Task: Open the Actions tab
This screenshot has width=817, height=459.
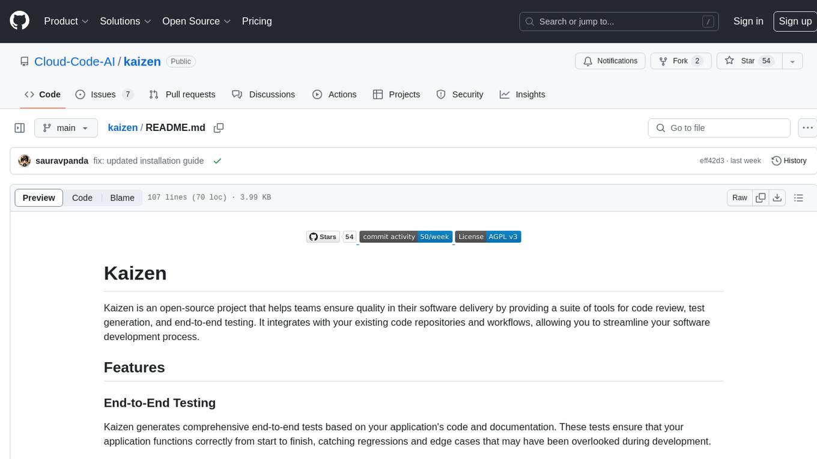Action: 335,94
